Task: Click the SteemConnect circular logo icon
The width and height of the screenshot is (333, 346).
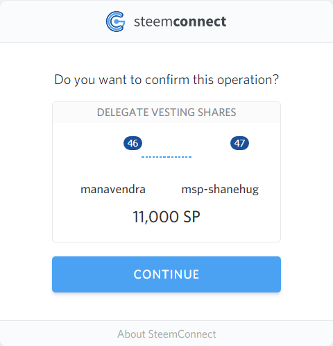Action: 116,22
